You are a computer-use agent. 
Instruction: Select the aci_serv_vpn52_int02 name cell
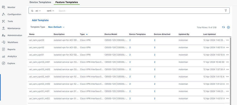coord(39,84)
